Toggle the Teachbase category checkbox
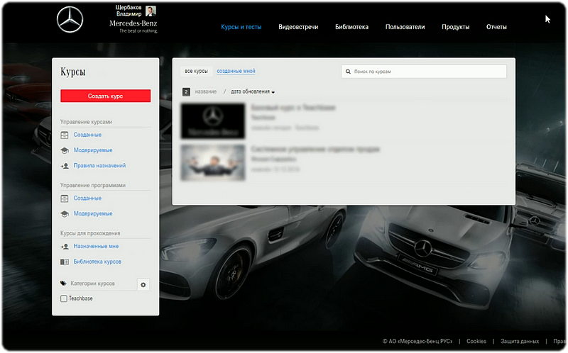568x353 pixels. click(x=64, y=298)
